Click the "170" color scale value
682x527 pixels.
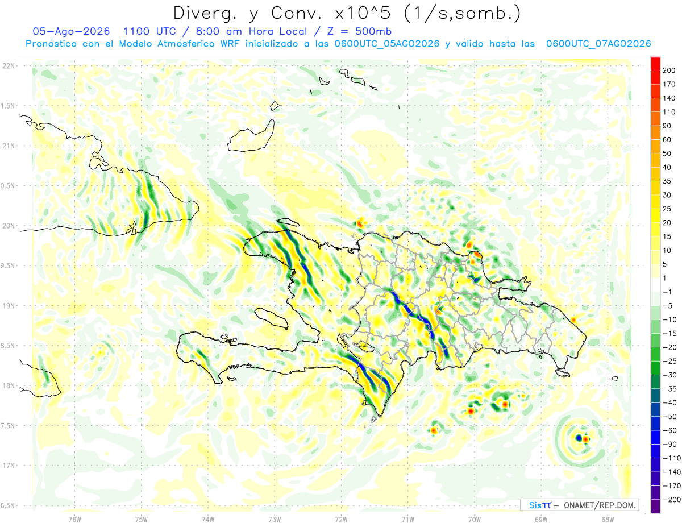coord(669,84)
